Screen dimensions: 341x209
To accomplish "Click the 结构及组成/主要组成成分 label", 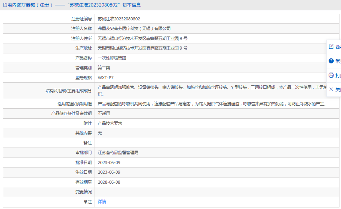I will click(68, 91).
